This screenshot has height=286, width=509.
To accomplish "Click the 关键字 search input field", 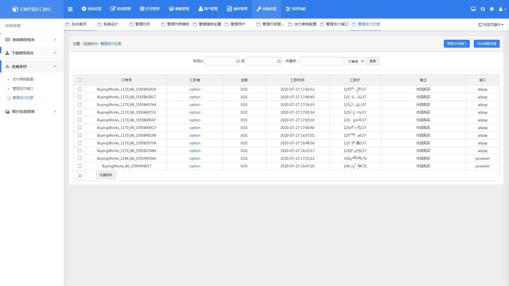I will click(x=322, y=61).
